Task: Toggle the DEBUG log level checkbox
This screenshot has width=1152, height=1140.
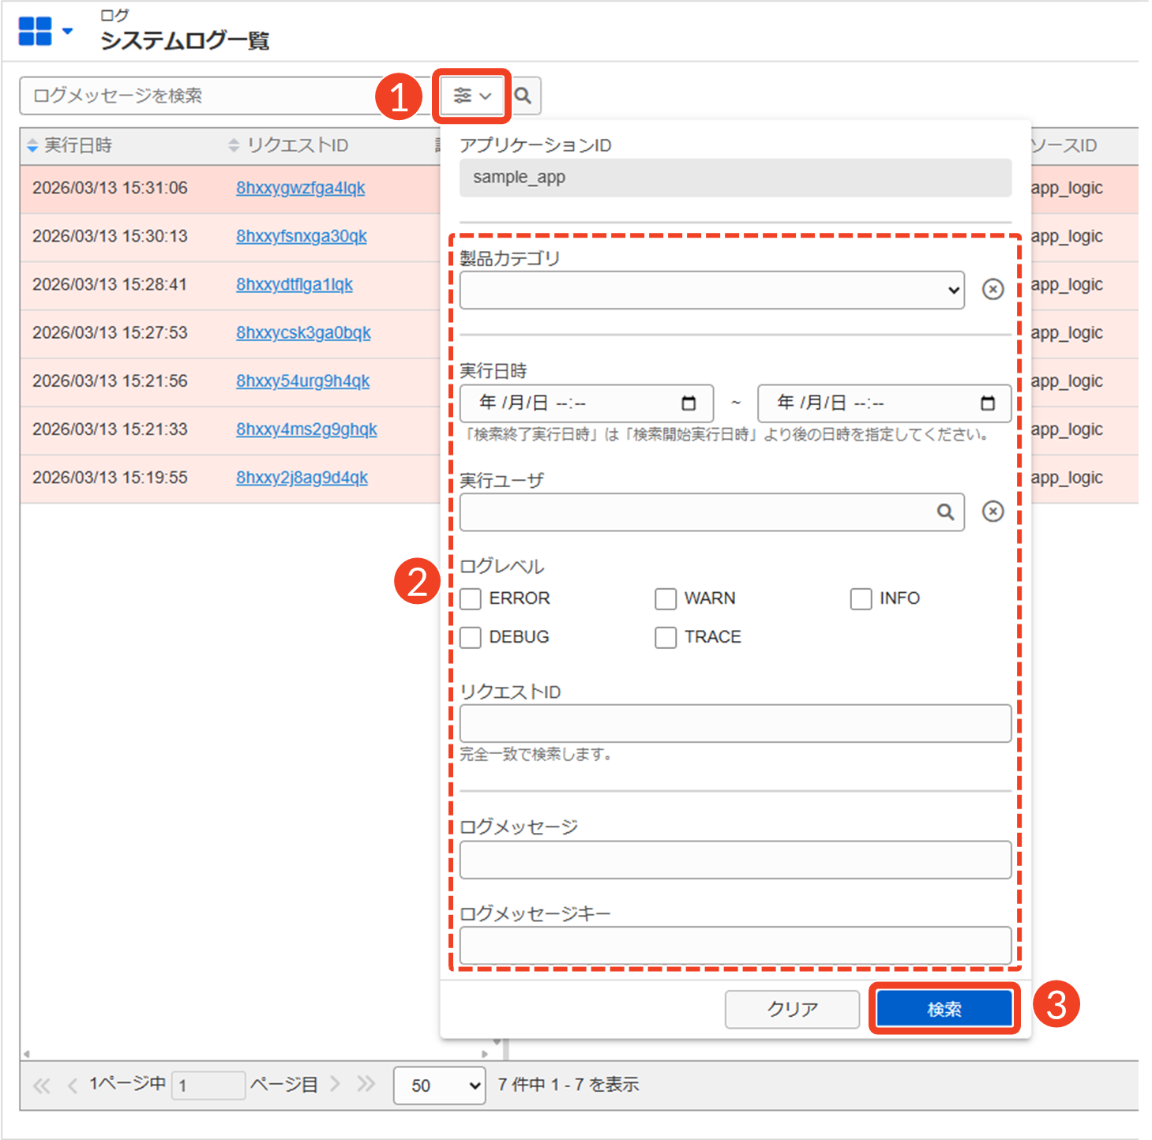Action: click(471, 637)
